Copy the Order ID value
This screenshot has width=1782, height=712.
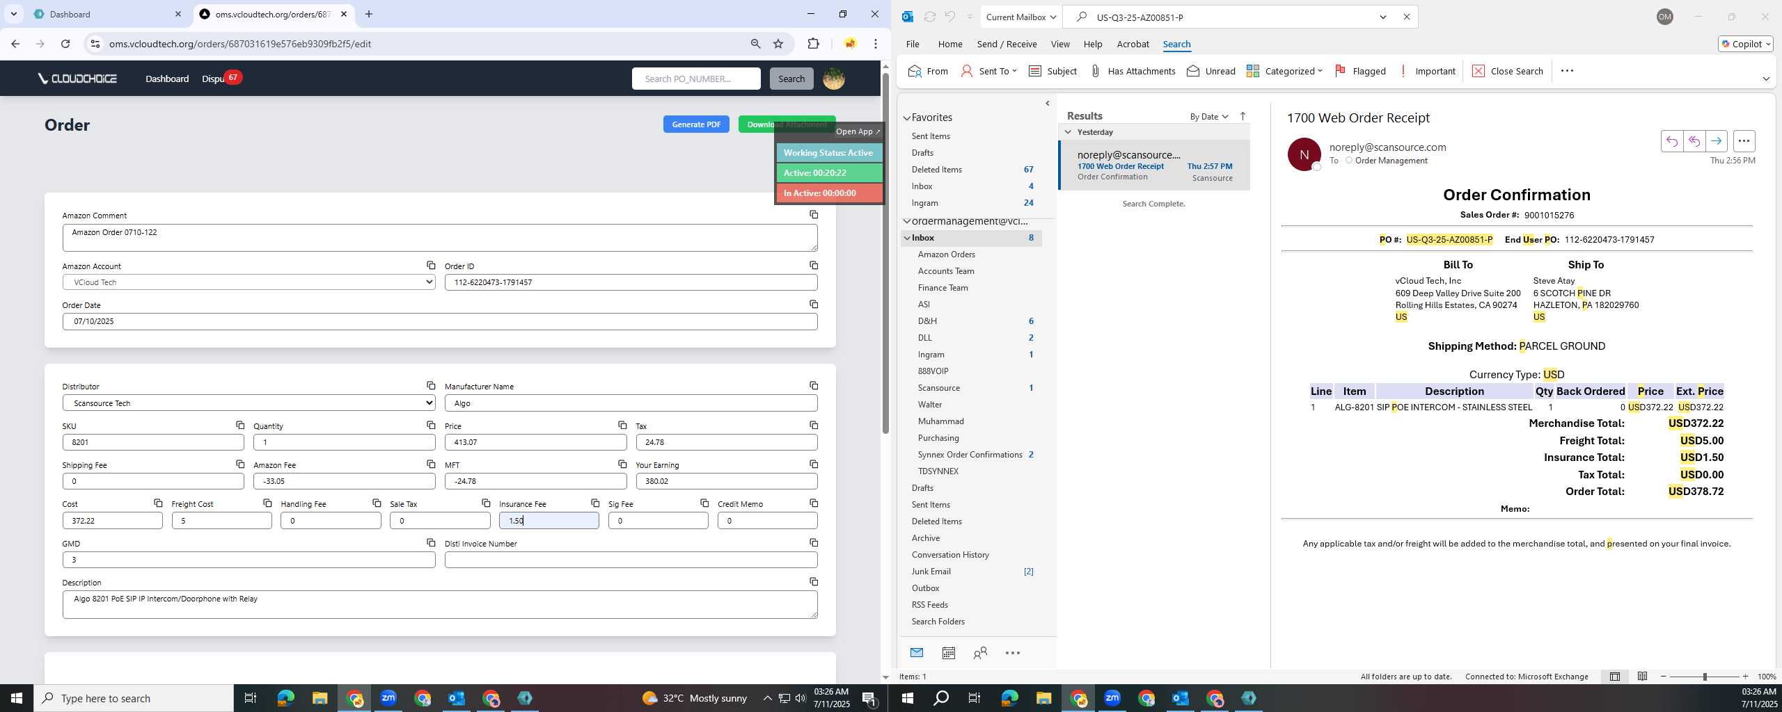pos(814,265)
